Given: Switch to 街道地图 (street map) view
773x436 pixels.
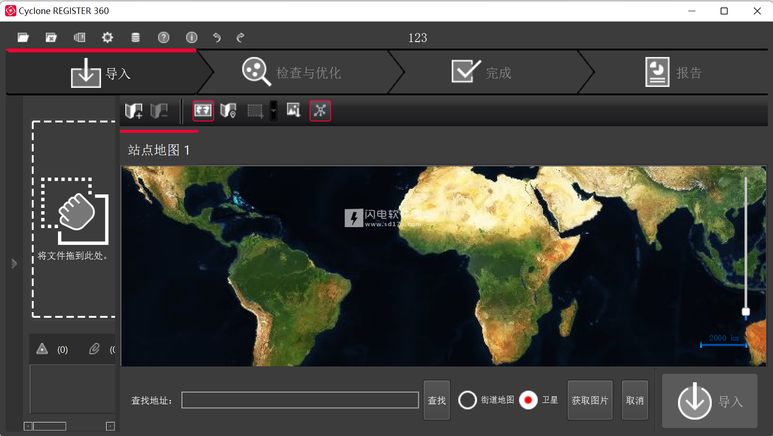Looking at the screenshot, I should 468,400.
